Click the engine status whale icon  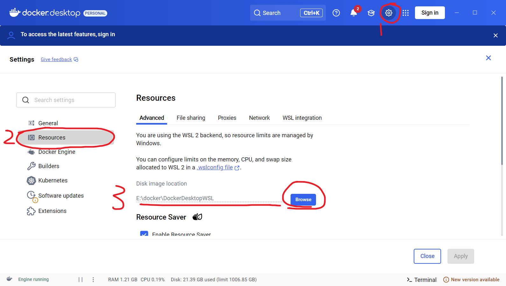(10, 279)
